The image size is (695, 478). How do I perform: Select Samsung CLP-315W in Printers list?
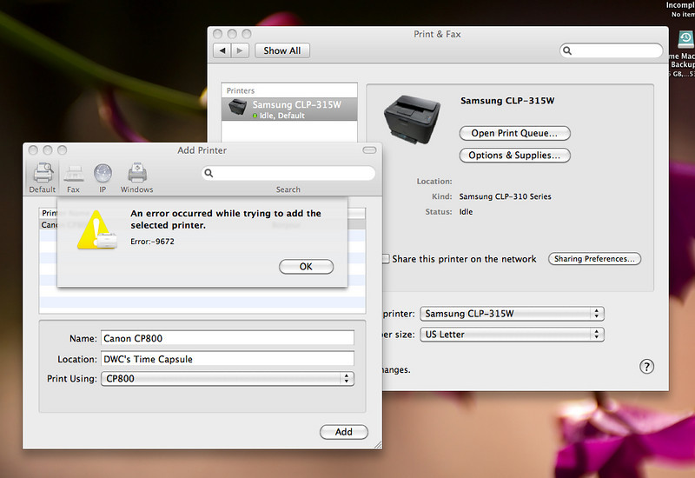coord(289,110)
